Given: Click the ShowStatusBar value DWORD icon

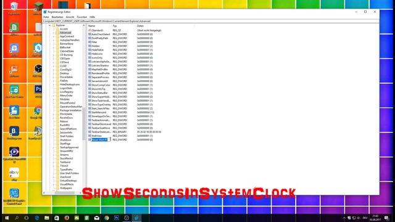Looking at the screenshot, I should pyautogui.click(x=89, y=93).
